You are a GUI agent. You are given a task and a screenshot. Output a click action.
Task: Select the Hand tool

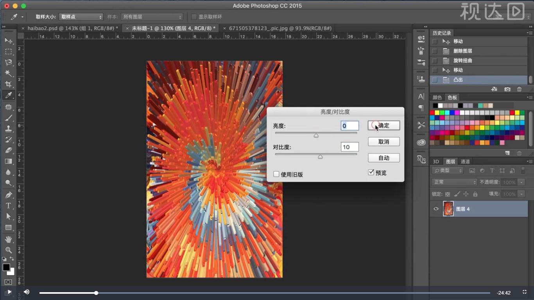click(x=8, y=239)
